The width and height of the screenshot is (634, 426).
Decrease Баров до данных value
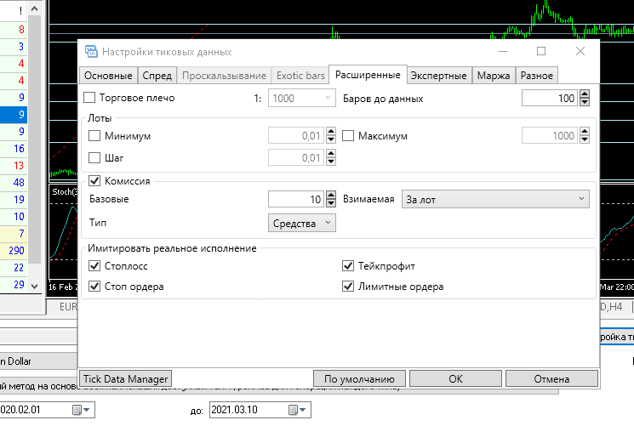585,102
